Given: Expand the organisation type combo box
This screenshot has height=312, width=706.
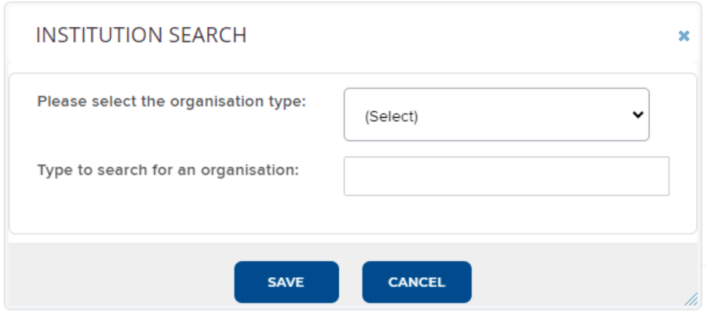Looking at the screenshot, I should click(x=496, y=115).
